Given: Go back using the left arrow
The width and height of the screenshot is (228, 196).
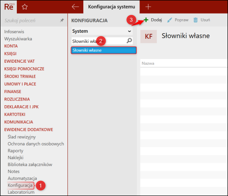Looking at the screenshot, I should click(75, 7).
